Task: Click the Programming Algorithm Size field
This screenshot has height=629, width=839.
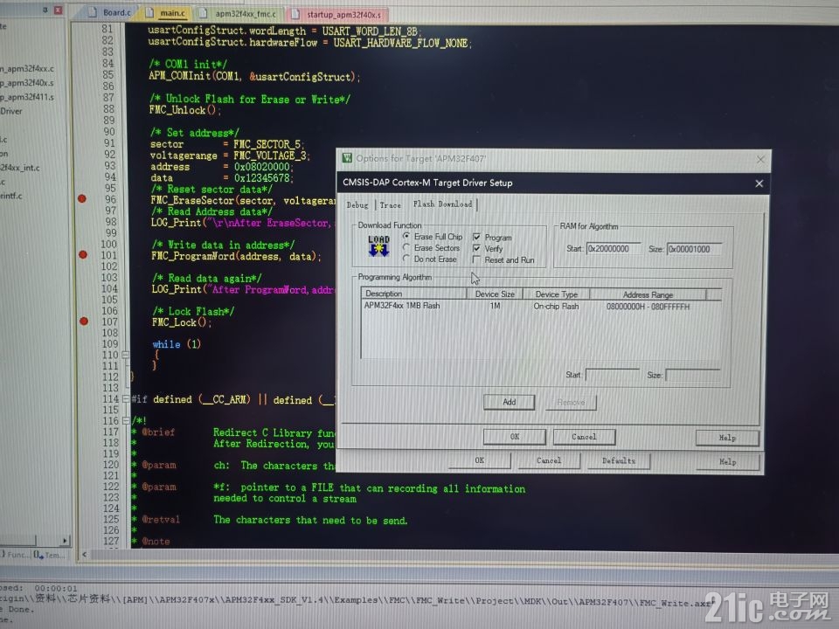Action: point(693,375)
